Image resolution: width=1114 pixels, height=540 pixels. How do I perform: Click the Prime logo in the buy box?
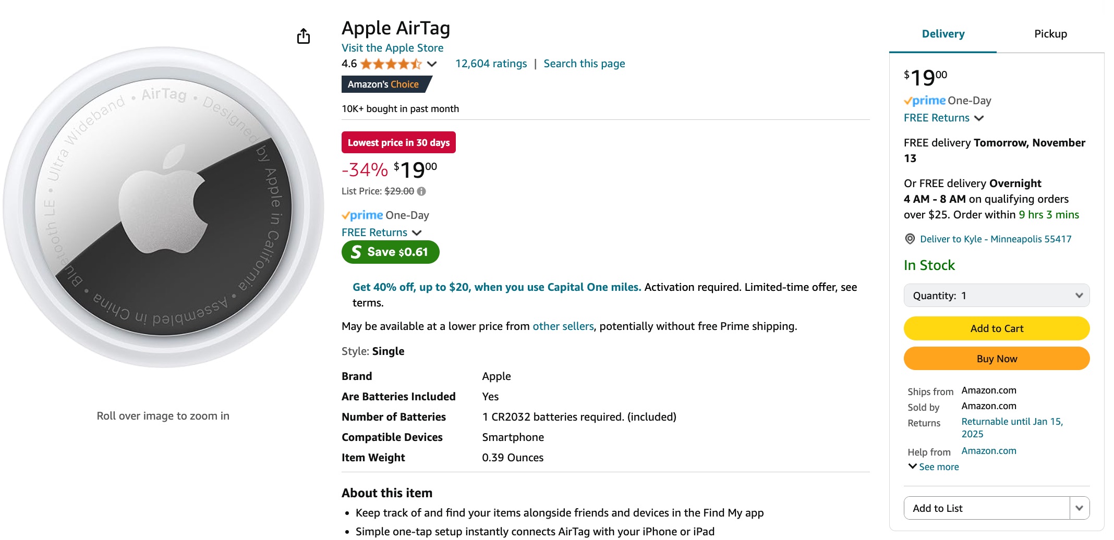pyautogui.click(x=924, y=100)
